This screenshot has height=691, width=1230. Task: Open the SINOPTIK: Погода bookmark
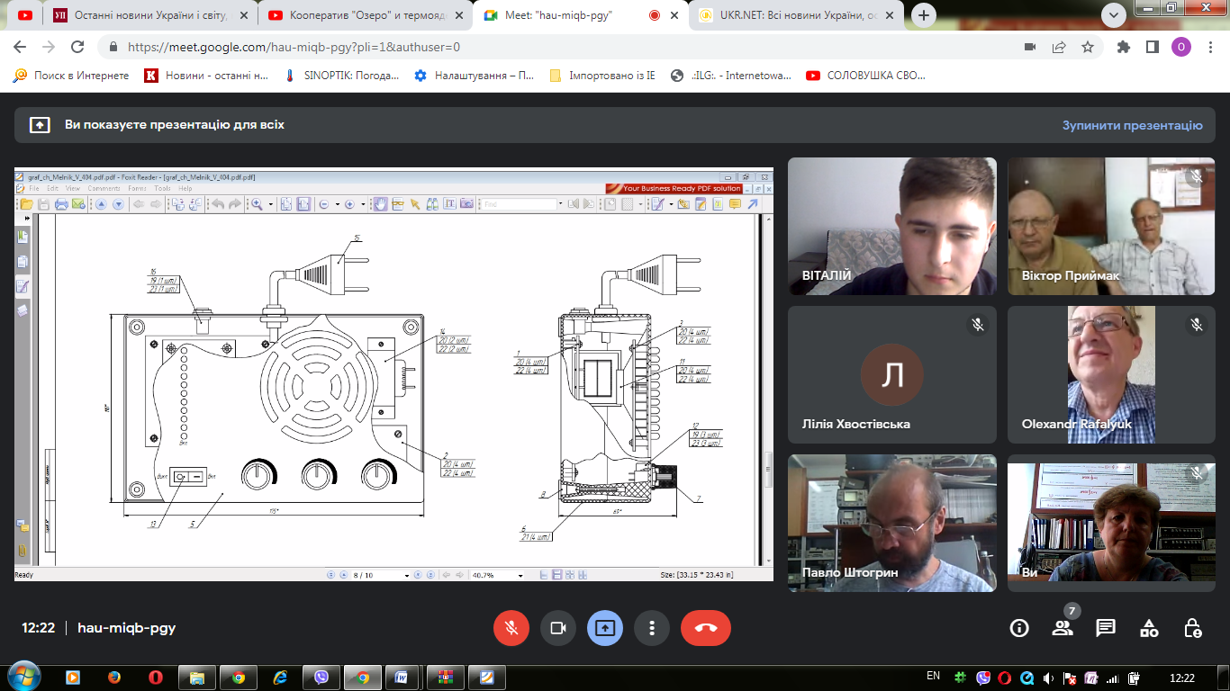[x=340, y=76]
